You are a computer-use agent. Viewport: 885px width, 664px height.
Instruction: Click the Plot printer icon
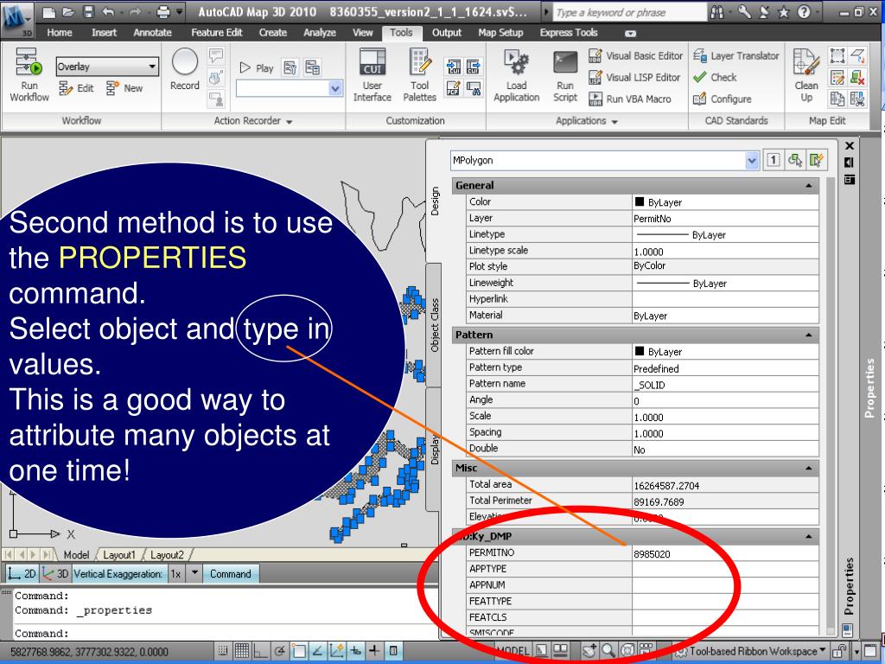tap(163, 12)
